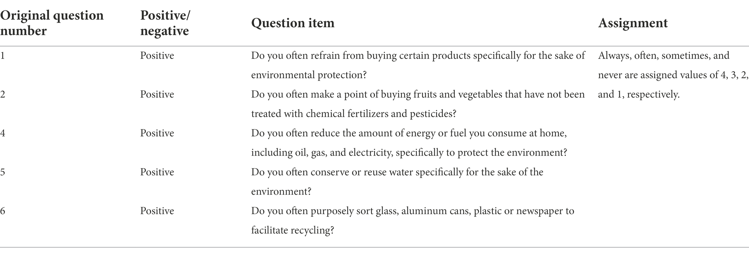749x254 pixels.
Task: Select the 'Question item' column header
Action: [x=293, y=23]
